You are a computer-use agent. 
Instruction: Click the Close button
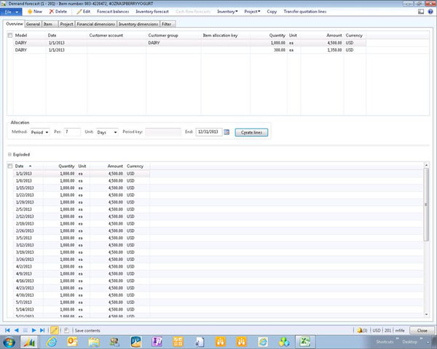pyautogui.click(x=422, y=330)
